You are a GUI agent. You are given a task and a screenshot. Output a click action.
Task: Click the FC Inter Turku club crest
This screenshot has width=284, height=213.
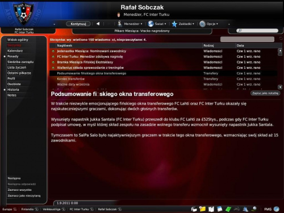pos(23,14)
